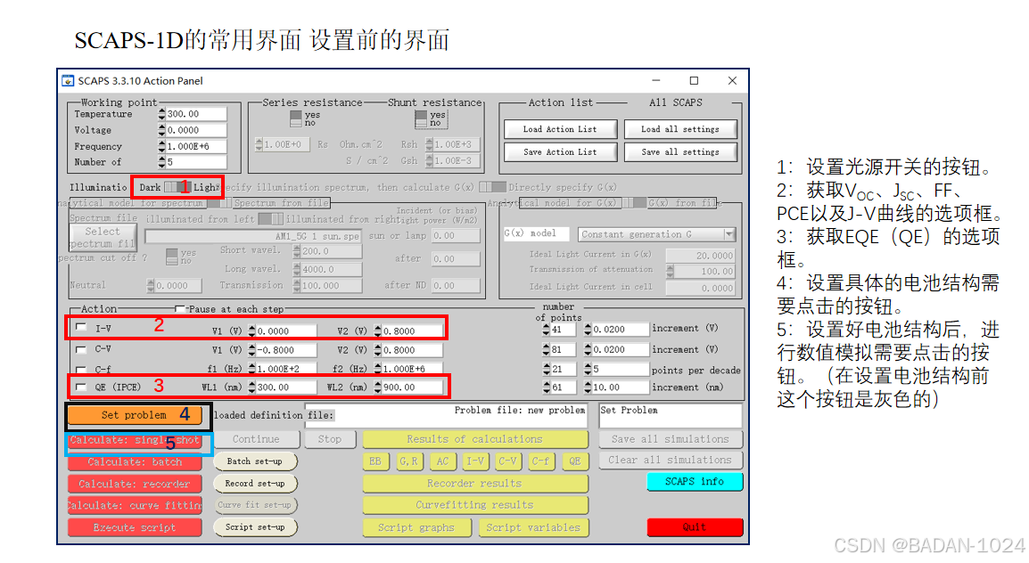Click the Set Problem text box
This screenshot has width=1029, height=563.
[670, 415]
